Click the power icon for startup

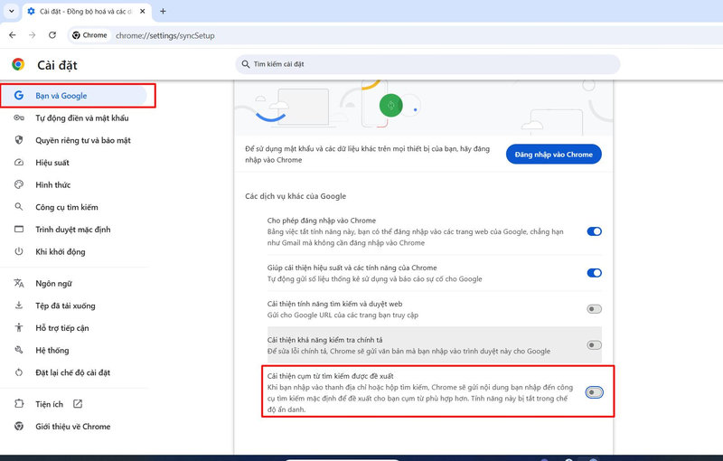pos(19,251)
